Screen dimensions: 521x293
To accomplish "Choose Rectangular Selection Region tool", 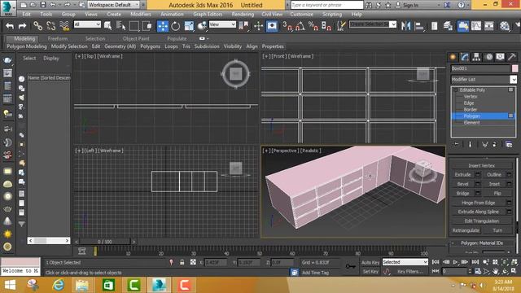I will [134, 26].
